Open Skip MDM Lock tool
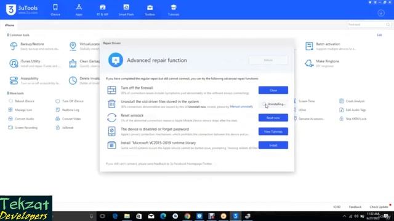The image size is (394, 221). 353,118
